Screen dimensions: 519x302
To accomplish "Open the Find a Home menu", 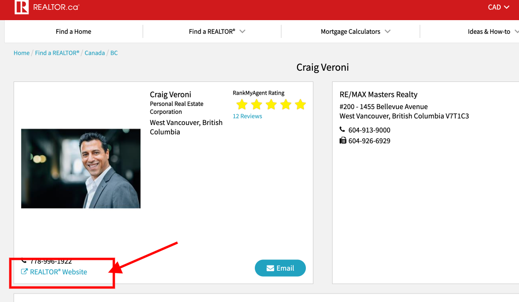I will [x=74, y=31].
